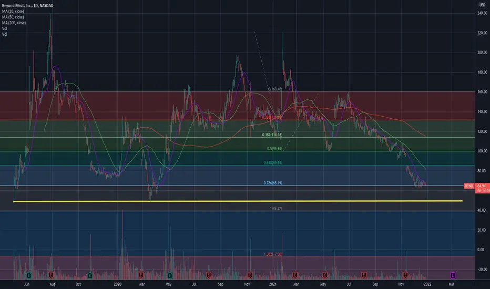The image size is (490, 289).
Task: Select the green earnings marker after Oct 2019
Action: [90, 275]
